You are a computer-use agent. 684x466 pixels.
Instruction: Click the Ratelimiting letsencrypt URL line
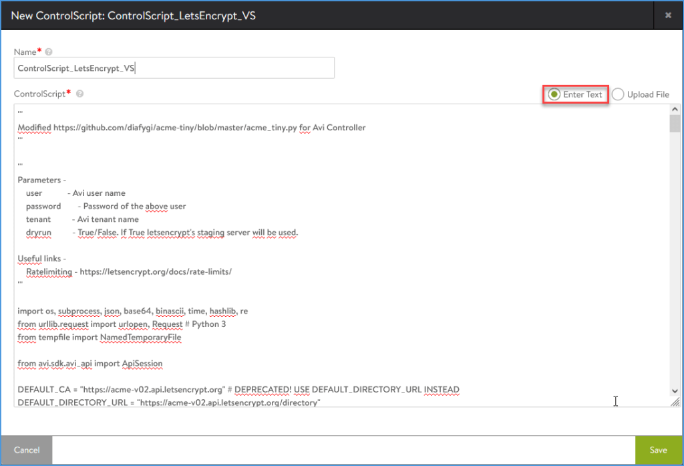pyautogui.click(x=129, y=271)
